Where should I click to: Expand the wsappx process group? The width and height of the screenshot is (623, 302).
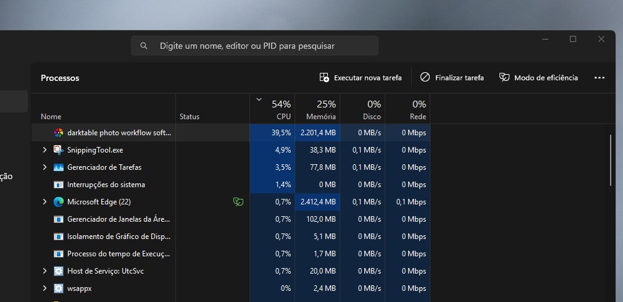(x=44, y=288)
